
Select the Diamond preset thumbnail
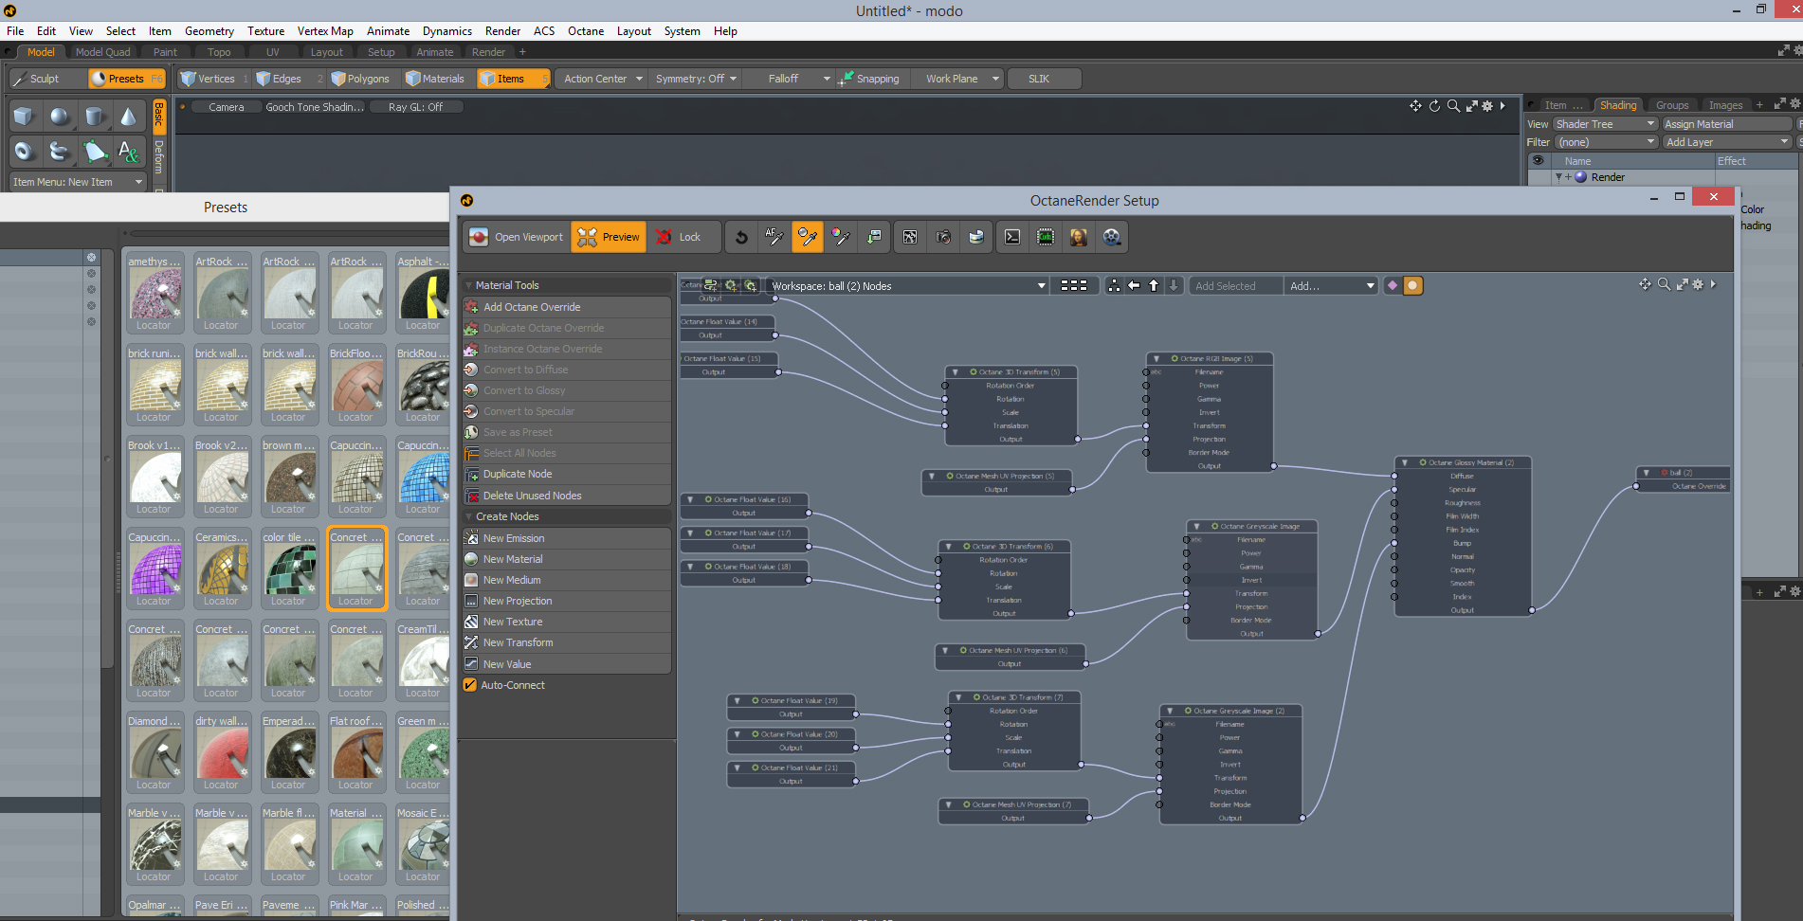155,752
